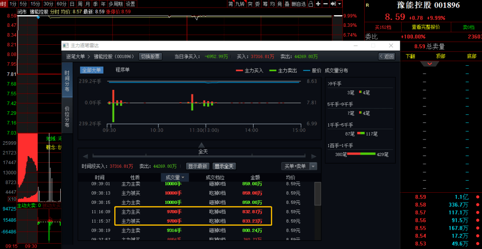Viewport: 482px width, 249px height.
Task: Switch to the 年 yearly chart tab
Action: (103, 4)
